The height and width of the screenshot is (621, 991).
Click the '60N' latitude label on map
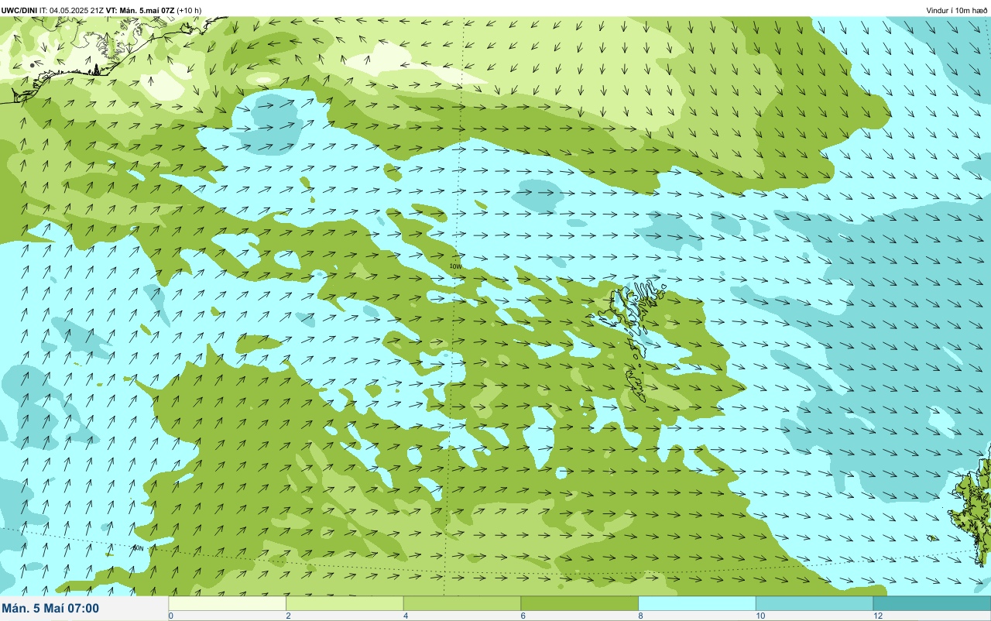138,548
